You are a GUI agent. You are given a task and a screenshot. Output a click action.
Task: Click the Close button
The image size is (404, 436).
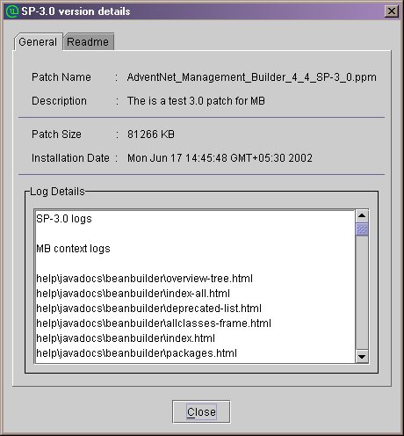point(201,411)
